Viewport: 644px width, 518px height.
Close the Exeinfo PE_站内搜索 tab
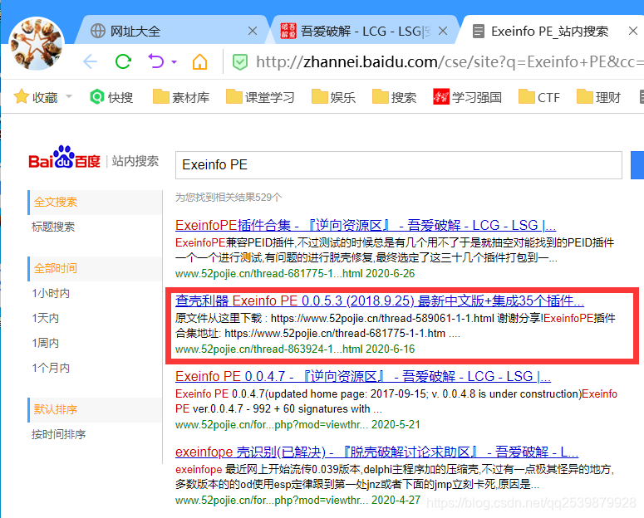(x=633, y=31)
